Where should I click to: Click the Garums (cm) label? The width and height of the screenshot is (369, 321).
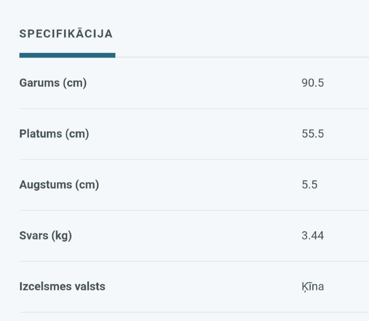point(53,83)
